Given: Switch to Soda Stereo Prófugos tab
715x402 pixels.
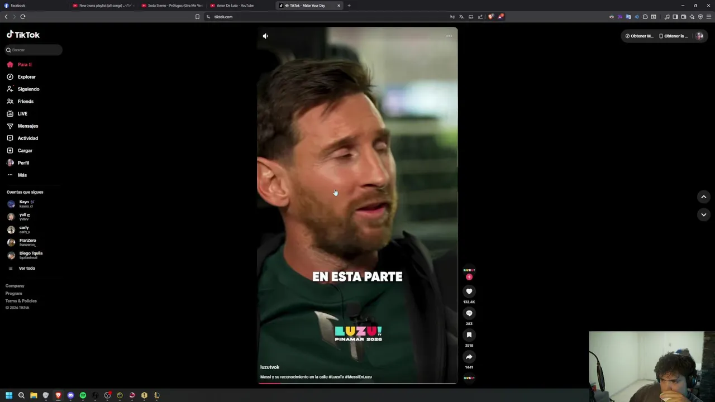Looking at the screenshot, I should (172, 6).
